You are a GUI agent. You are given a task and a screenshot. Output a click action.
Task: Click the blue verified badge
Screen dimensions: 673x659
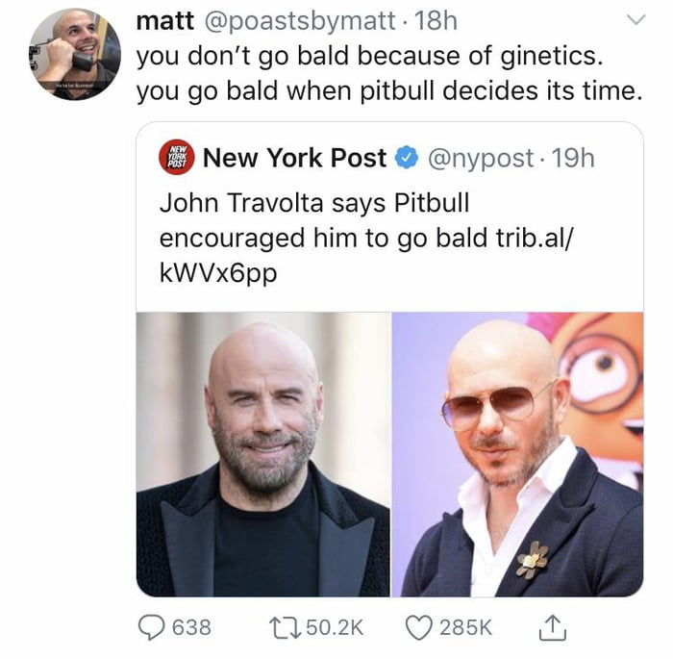pyautogui.click(x=406, y=158)
